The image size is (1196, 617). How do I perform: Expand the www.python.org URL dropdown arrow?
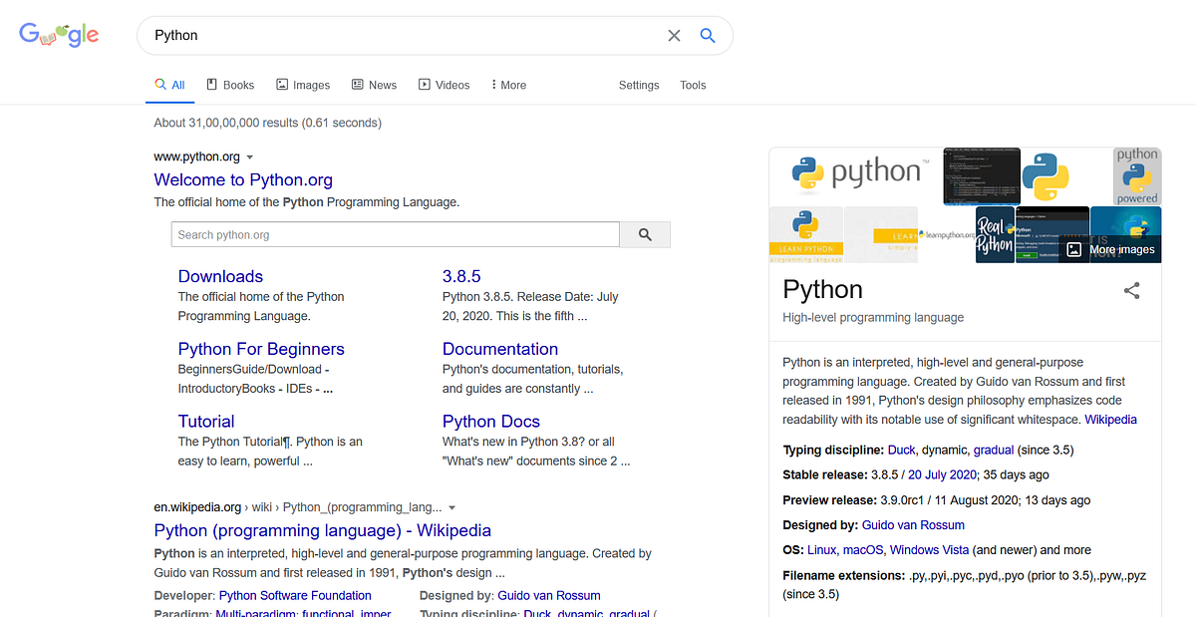pos(250,156)
